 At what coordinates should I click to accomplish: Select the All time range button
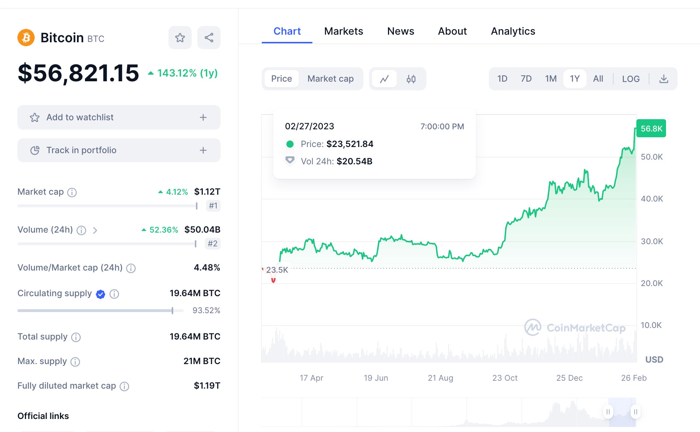click(x=598, y=79)
